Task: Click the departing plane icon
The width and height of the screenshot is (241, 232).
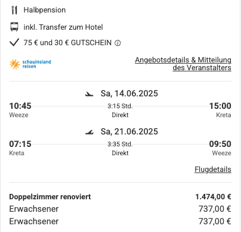Action: point(89,94)
